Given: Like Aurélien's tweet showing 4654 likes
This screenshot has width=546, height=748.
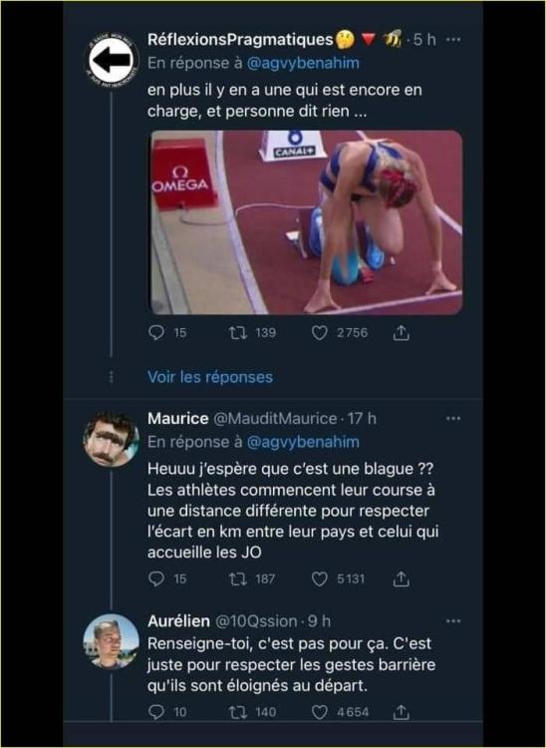Looking at the screenshot, I should [319, 712].
